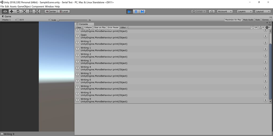This screenshot has width=273, height=136.
Task: Click the info icon beside Writing 0
Action: pyautogui.click(x=77, y=42)
